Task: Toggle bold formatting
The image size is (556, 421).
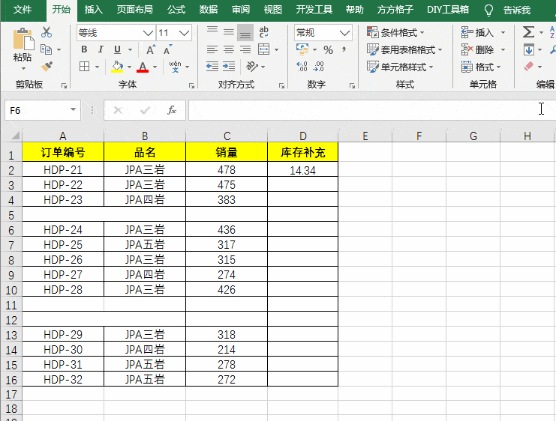Action: tap(84, 49)
